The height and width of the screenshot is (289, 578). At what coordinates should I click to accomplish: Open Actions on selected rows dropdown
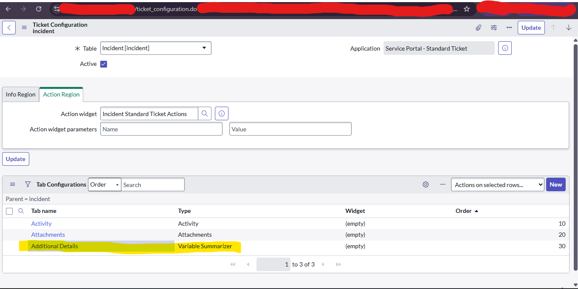[x=497, y=184]
